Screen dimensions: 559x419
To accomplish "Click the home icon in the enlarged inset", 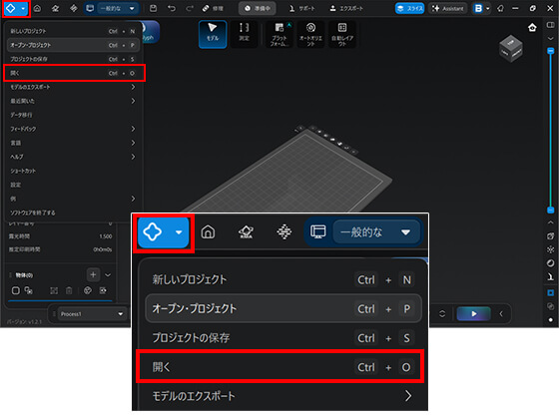I will [x=208, y=231].
